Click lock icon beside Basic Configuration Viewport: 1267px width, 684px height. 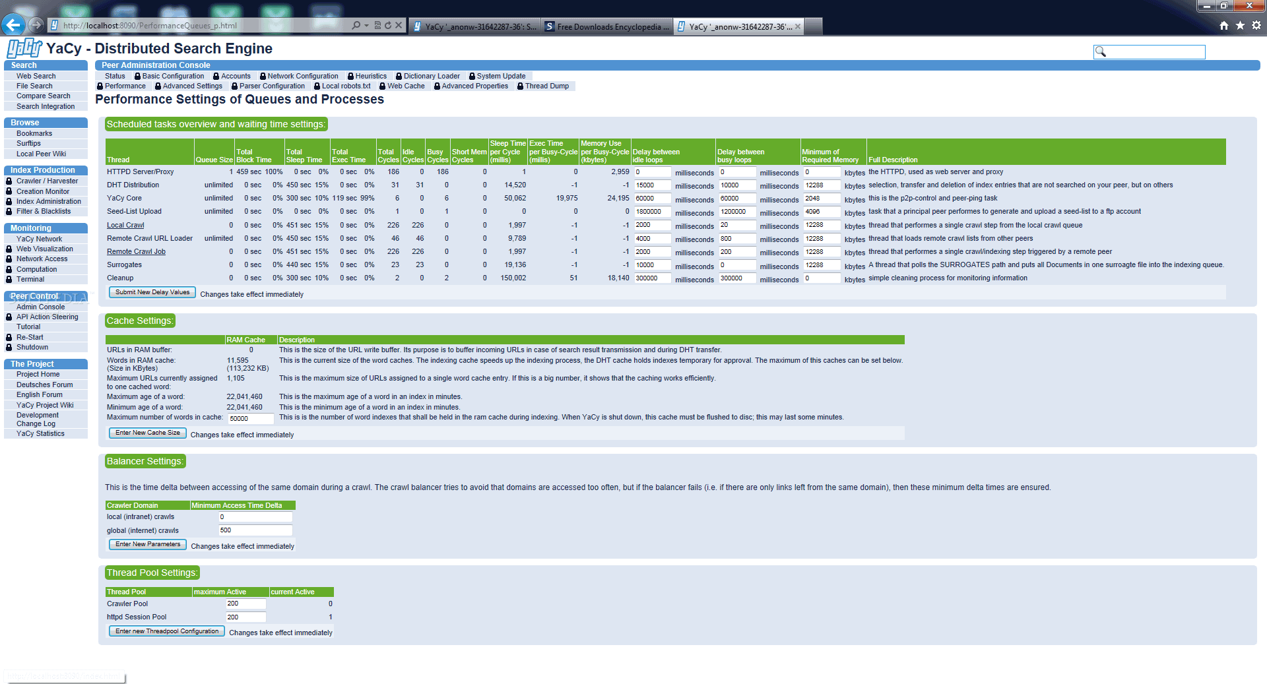point(137,77)
